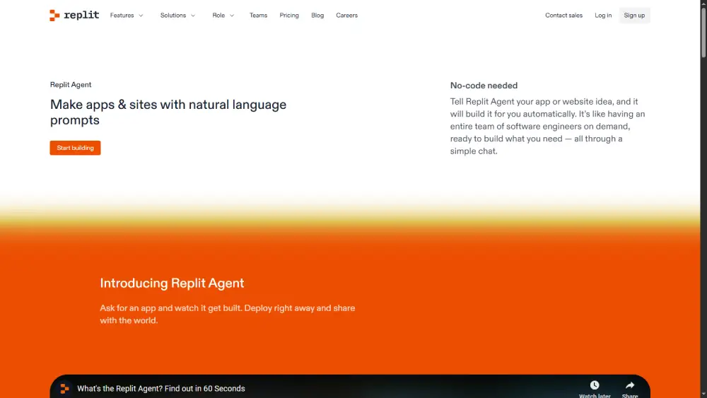
Task: Click the Sign up button
Action: tap(634, 16)
